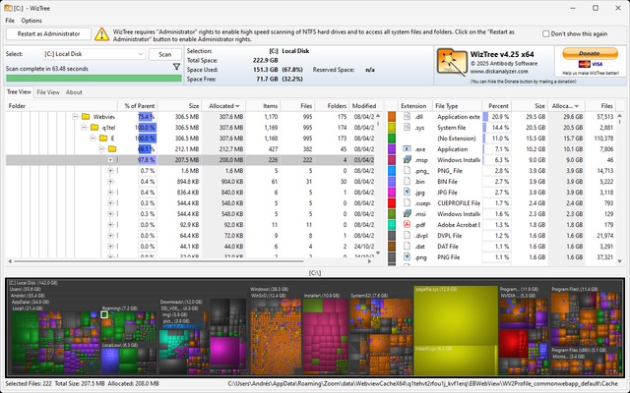Viewport: 630px width, 393px height.
Task: Click the .dat file icon
Action: click(407, 247)
